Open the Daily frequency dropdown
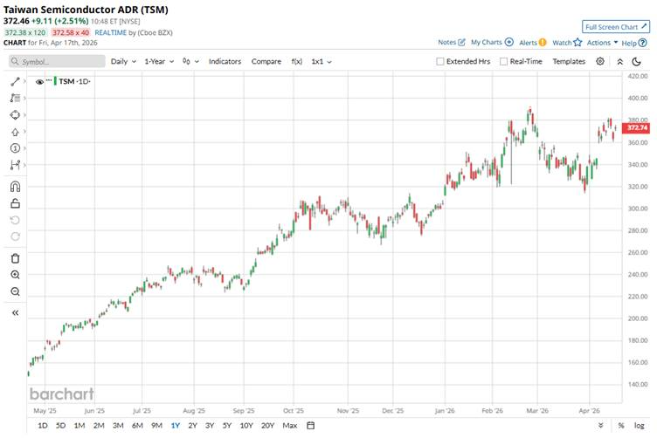The width and height of the screenshot is (657, 438). pos(121,62)
